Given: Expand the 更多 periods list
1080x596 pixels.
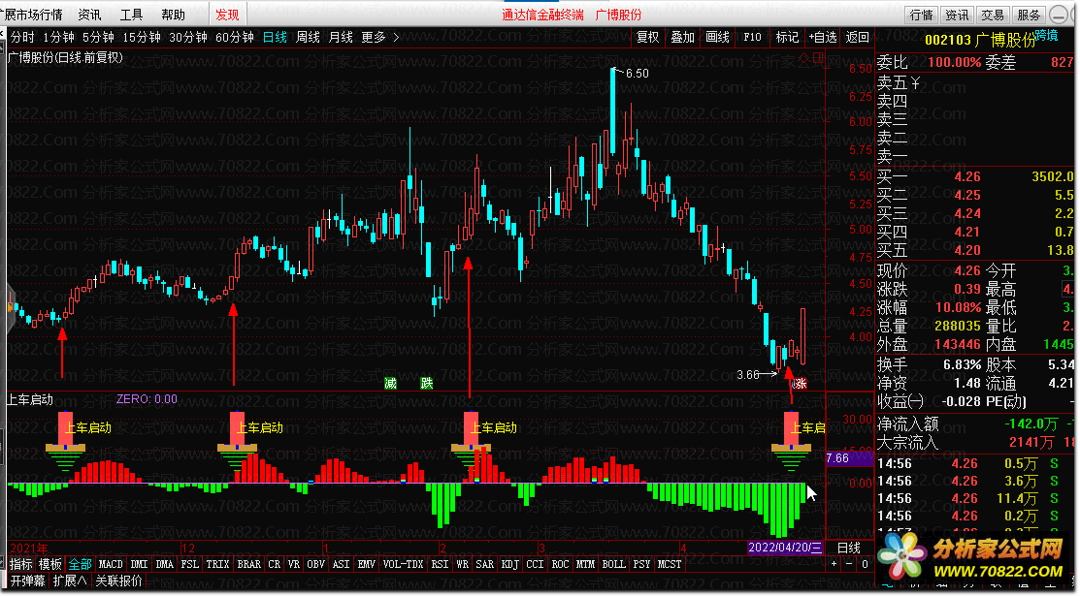Looking at the screenshot, I should pyautogui.click(x=380, y=37).
